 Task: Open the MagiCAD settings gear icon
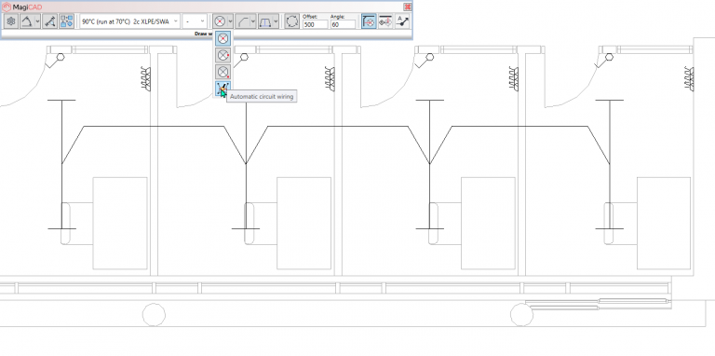tap(11, 21)
